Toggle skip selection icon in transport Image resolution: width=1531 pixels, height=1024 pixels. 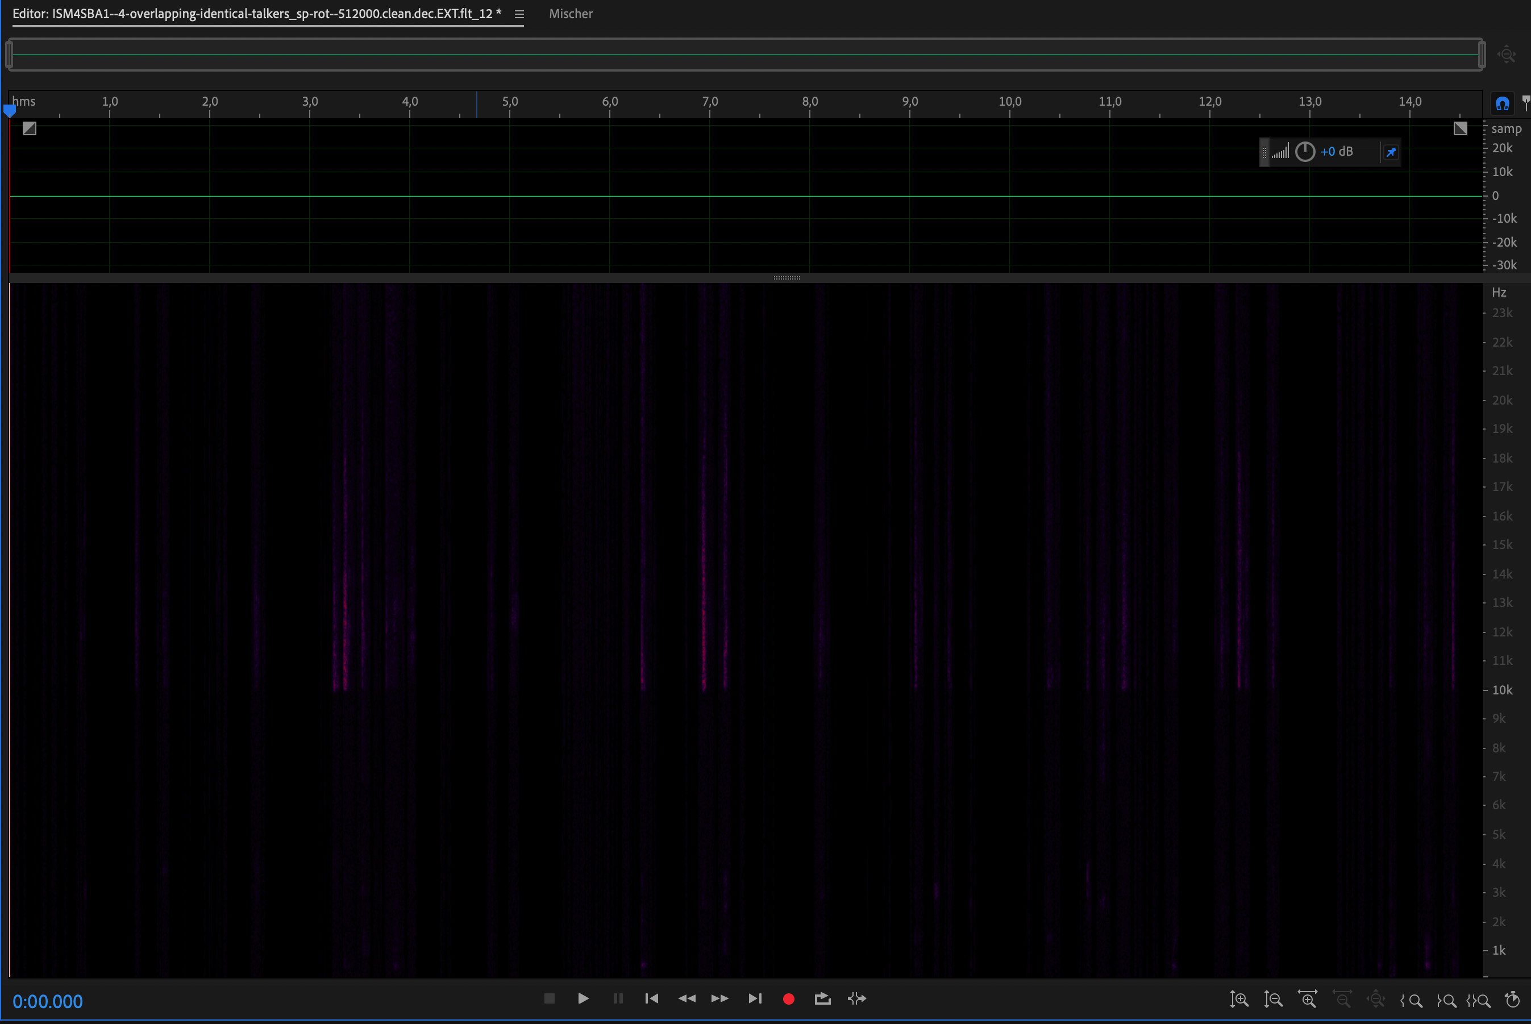(x=856, y=998)
